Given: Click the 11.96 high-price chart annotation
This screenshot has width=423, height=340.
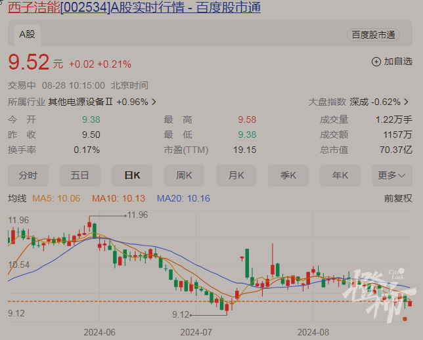Looking at the screenshot, I should tap(137, 215).
